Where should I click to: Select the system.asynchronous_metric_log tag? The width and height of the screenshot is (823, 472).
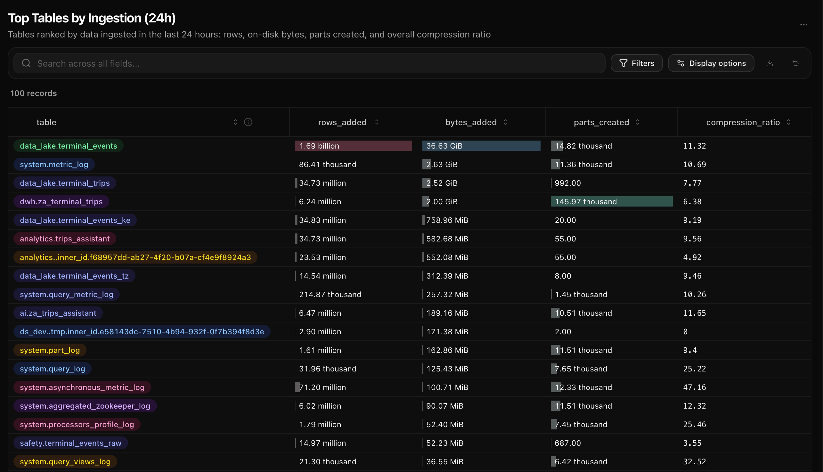82,387
